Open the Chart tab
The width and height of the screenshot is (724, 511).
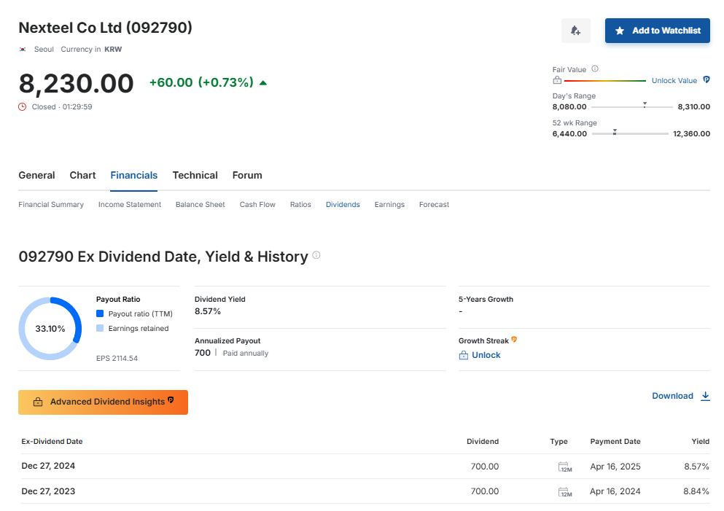[x=82, y=175]
